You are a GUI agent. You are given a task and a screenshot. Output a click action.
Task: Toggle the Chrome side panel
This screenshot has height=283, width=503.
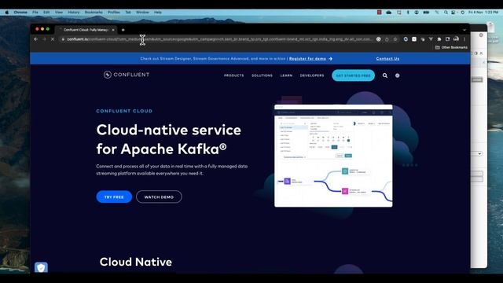(447, 39)
